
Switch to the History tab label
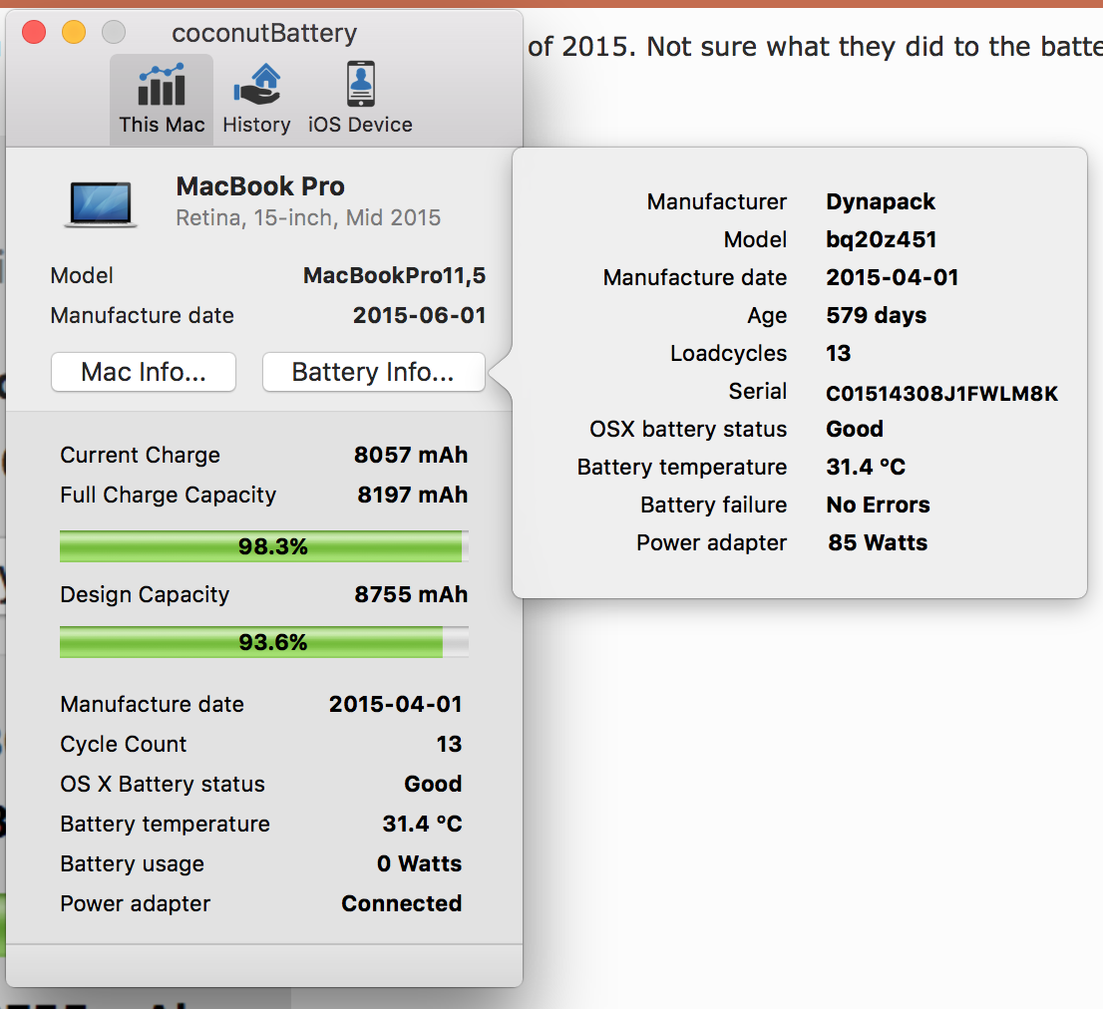(x=256, y=125)
